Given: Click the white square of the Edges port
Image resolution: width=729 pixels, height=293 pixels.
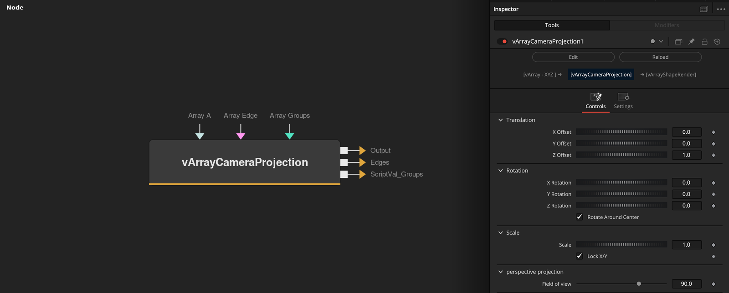Looking at the screenshot, I should point(344,162).
